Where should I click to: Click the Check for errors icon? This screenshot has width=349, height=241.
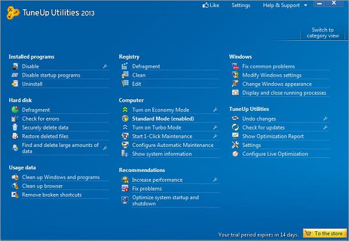15,118
